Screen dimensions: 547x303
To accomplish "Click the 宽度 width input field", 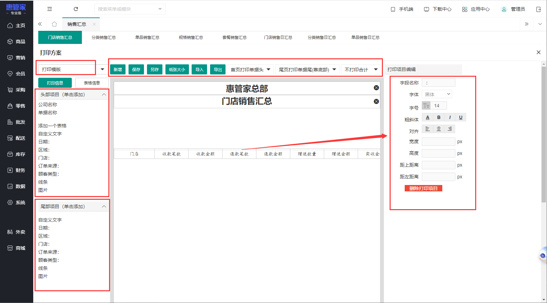I will 439,141.
